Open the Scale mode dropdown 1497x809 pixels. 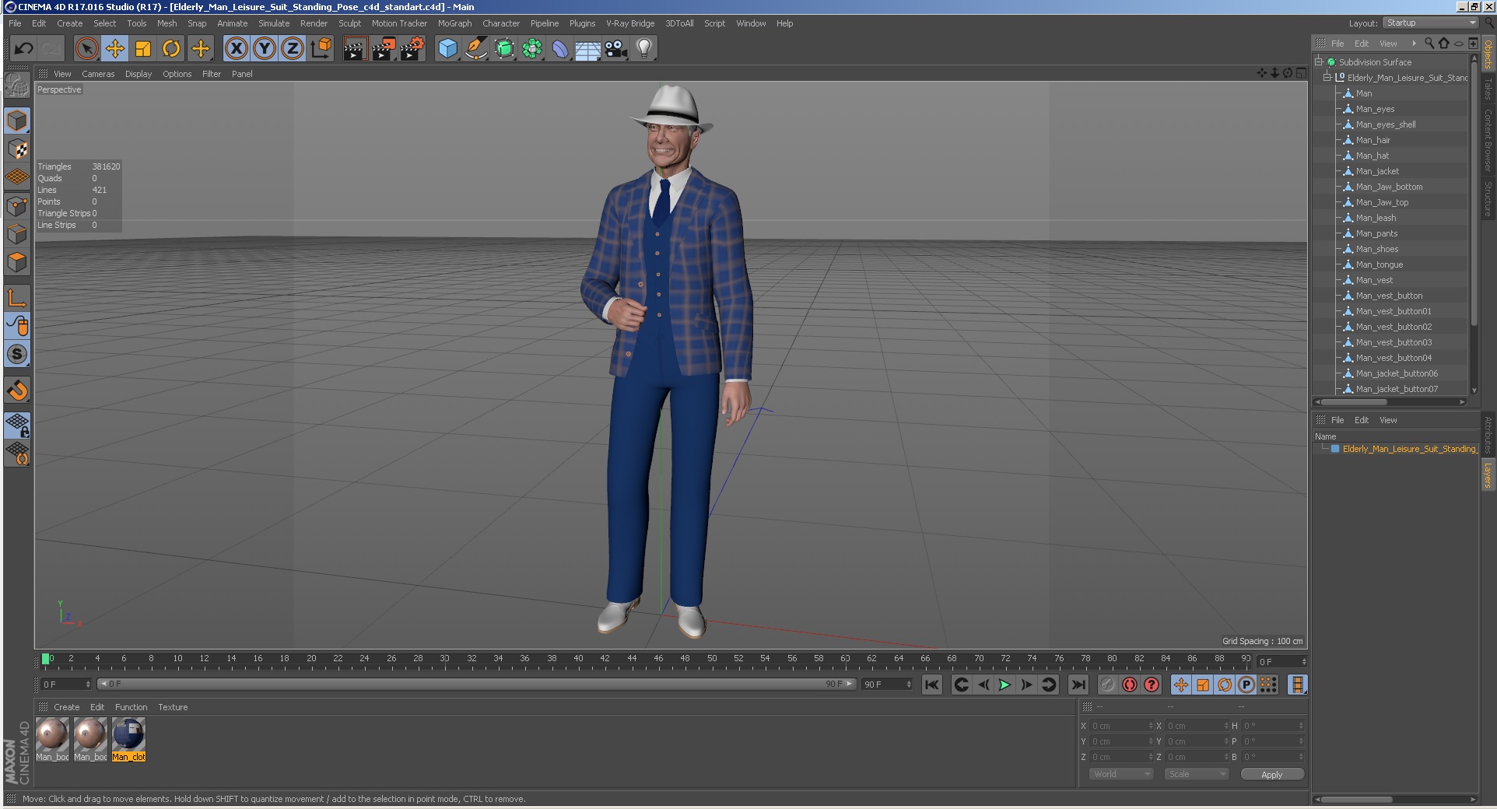1196,774
